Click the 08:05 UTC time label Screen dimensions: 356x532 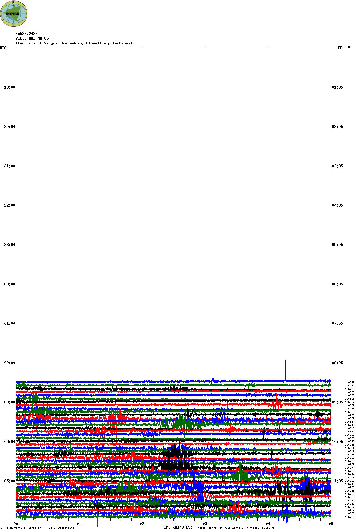[337, 363]
